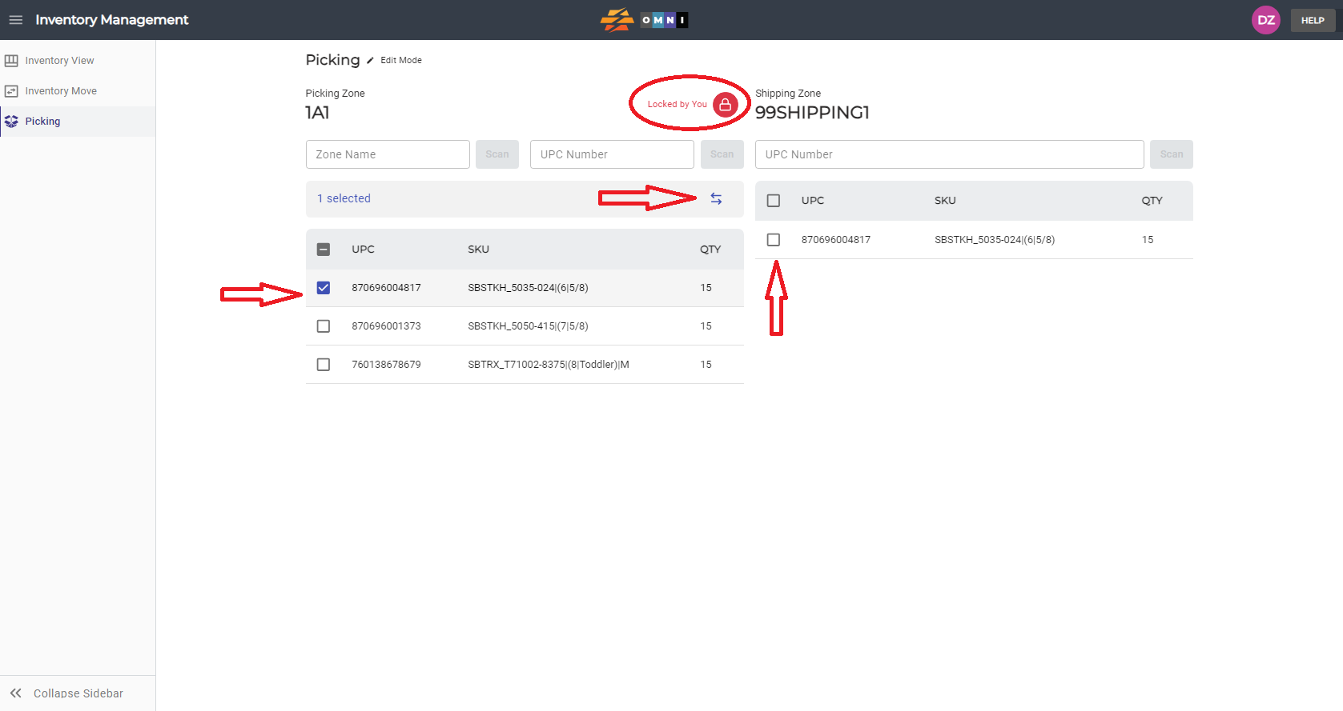This screenshot has height=711, width=1343.
Task: Check the box for UPC 870696001373
Action: coord(324,326)
